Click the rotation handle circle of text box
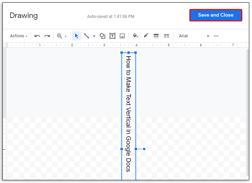This screenshot has height=183, width=252. pyautogui.click(x=144, y=149)
